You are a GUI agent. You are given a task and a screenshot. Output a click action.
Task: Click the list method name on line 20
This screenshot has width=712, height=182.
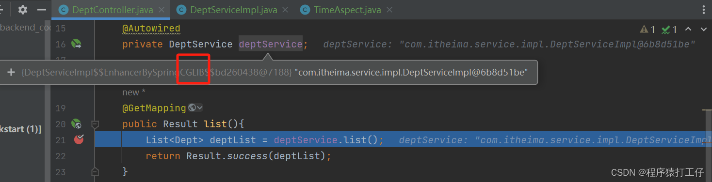click(215, 124)
